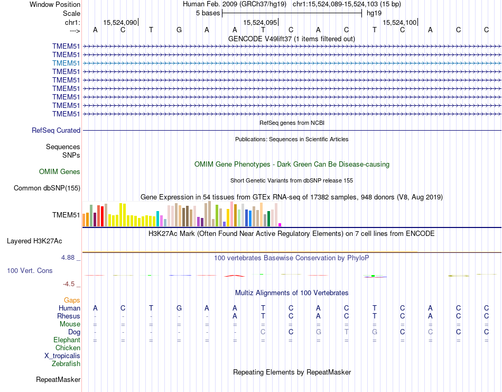Select the light blue TMEM51 transcript label
502x392 pixels.
click(x=66, y=63)
